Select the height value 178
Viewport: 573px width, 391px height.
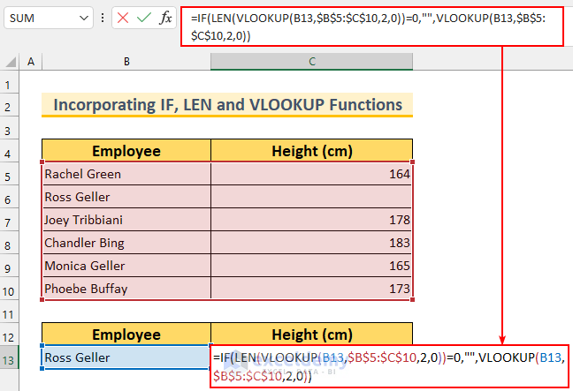pos(312,220)
